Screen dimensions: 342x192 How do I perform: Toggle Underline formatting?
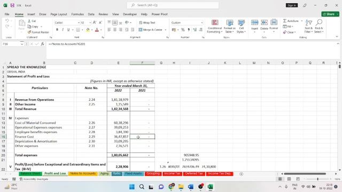click(x=68, y=30)
